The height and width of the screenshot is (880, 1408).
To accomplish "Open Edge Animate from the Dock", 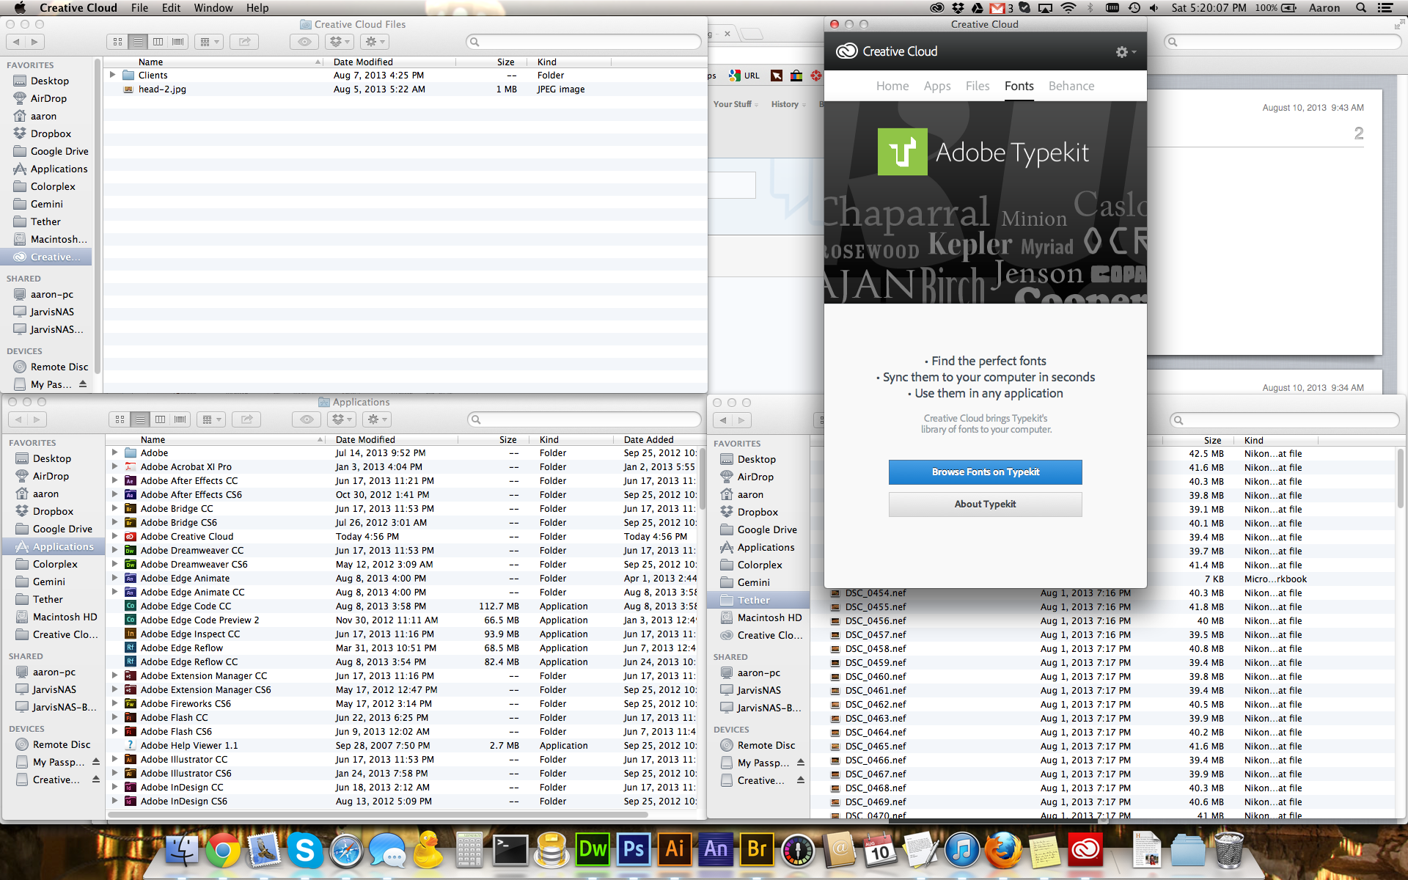I will point(715,849).
